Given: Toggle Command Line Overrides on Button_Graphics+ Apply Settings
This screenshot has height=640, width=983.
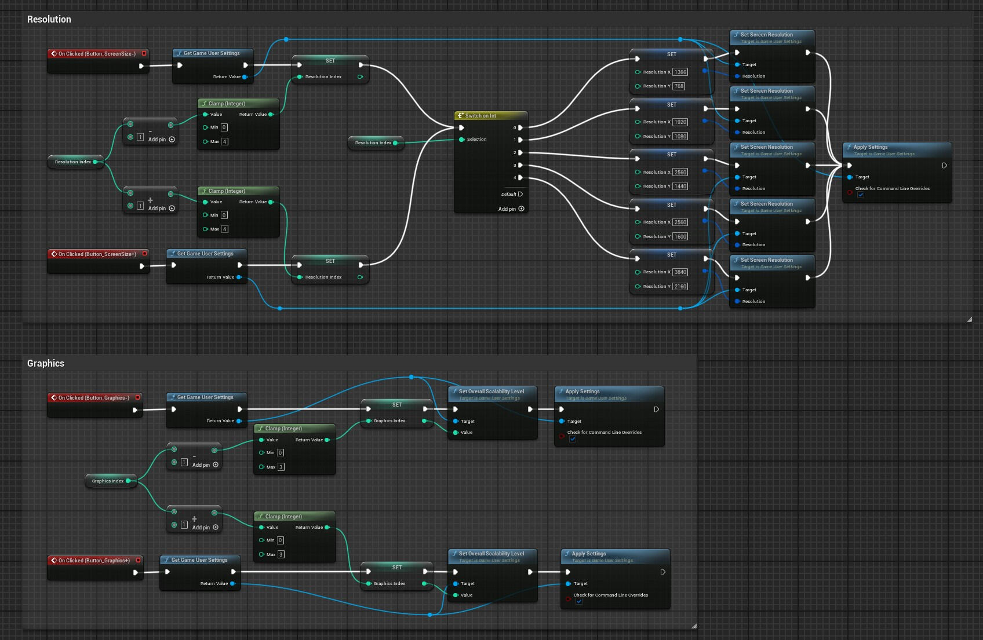Looking at the screenshot, I should (x=579, y=602).
